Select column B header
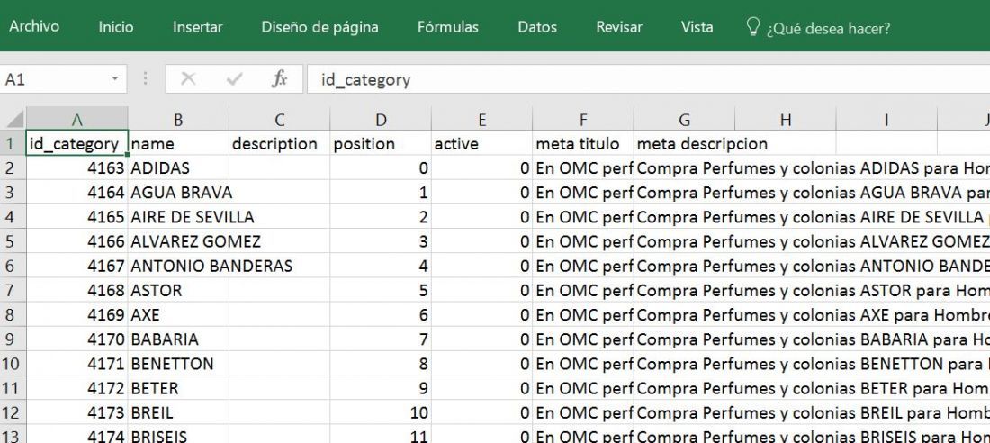This screenshot has width=990, height=443. click(178, 119)
